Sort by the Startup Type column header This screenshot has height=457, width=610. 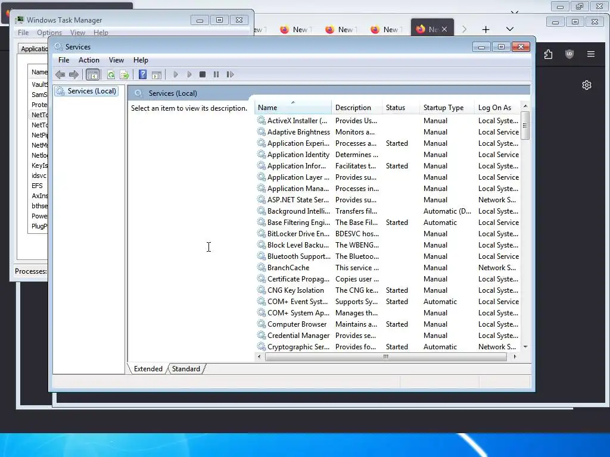[447, 108]
